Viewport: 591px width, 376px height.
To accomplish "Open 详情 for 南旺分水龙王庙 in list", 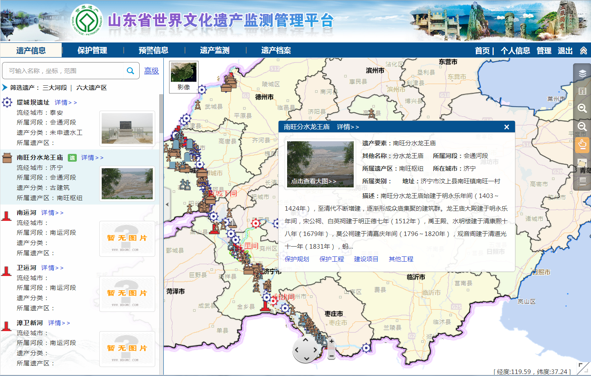I will coord(92,158).
